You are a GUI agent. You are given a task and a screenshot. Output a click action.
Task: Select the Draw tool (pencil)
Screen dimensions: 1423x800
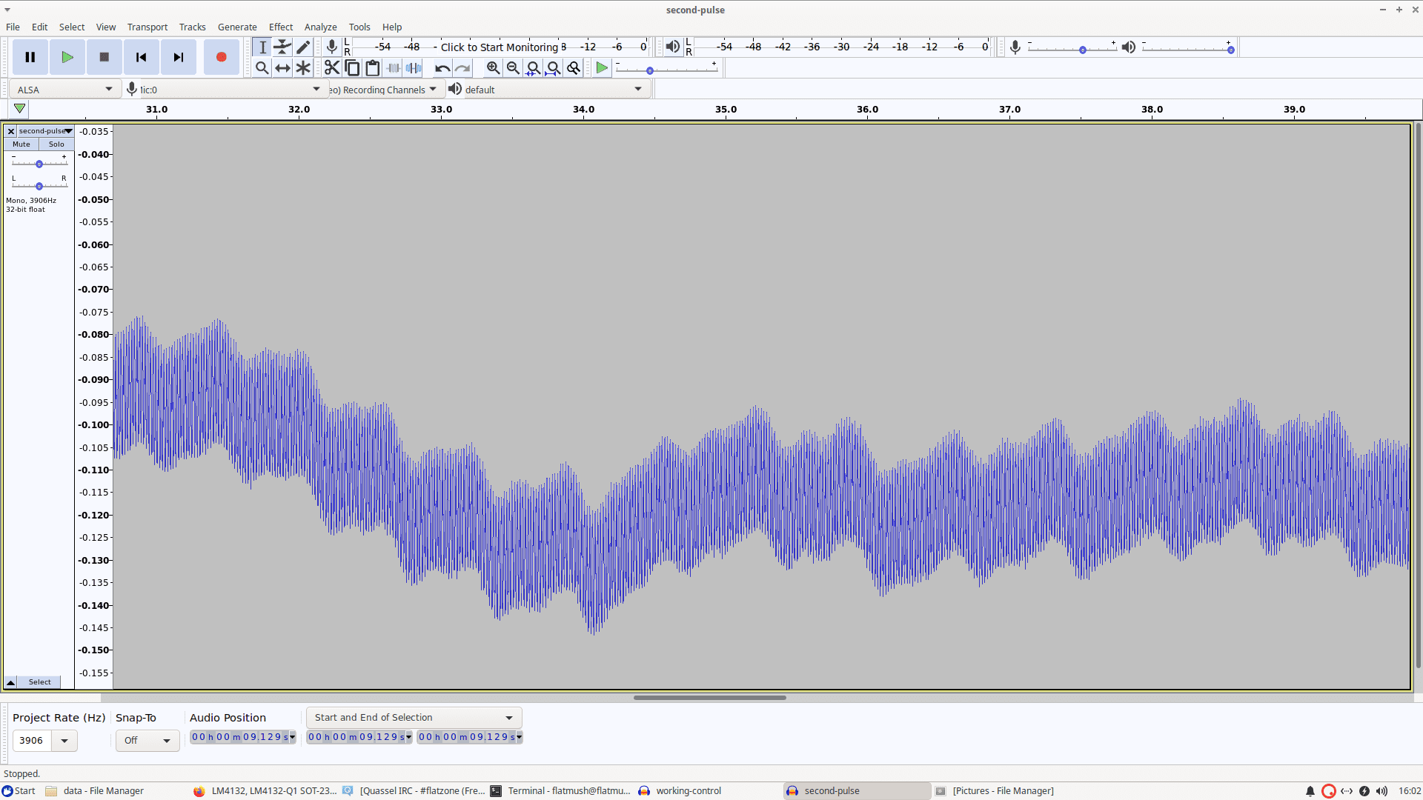tap(304, 46)
